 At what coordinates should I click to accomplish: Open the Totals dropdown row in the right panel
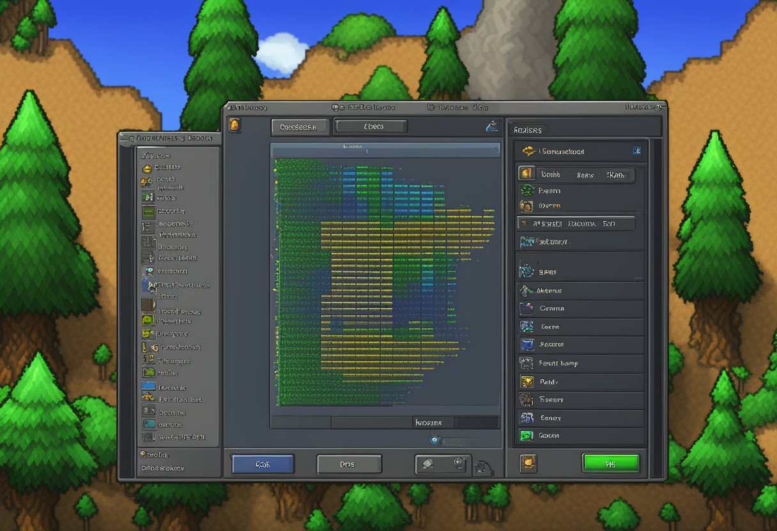click(x=575, y=174)
